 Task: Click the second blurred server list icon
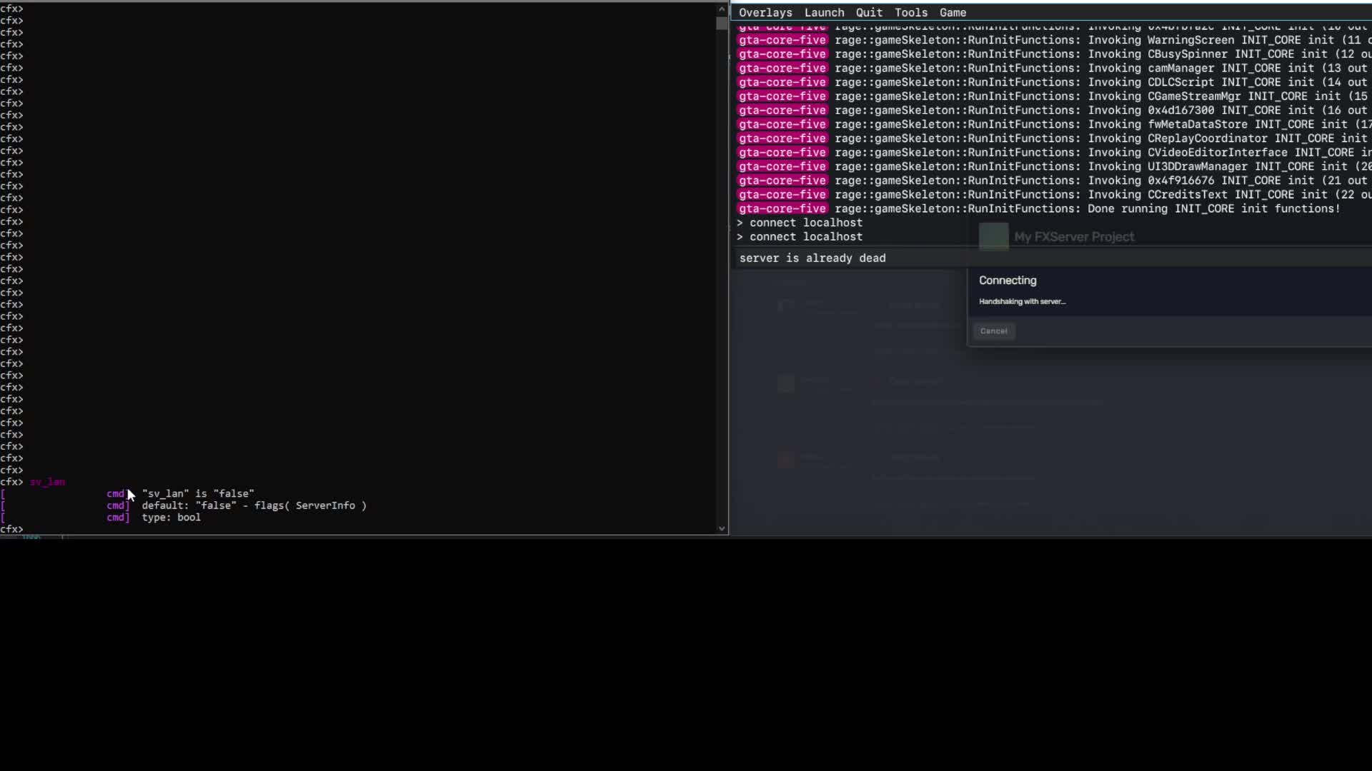tap(786, 383)
